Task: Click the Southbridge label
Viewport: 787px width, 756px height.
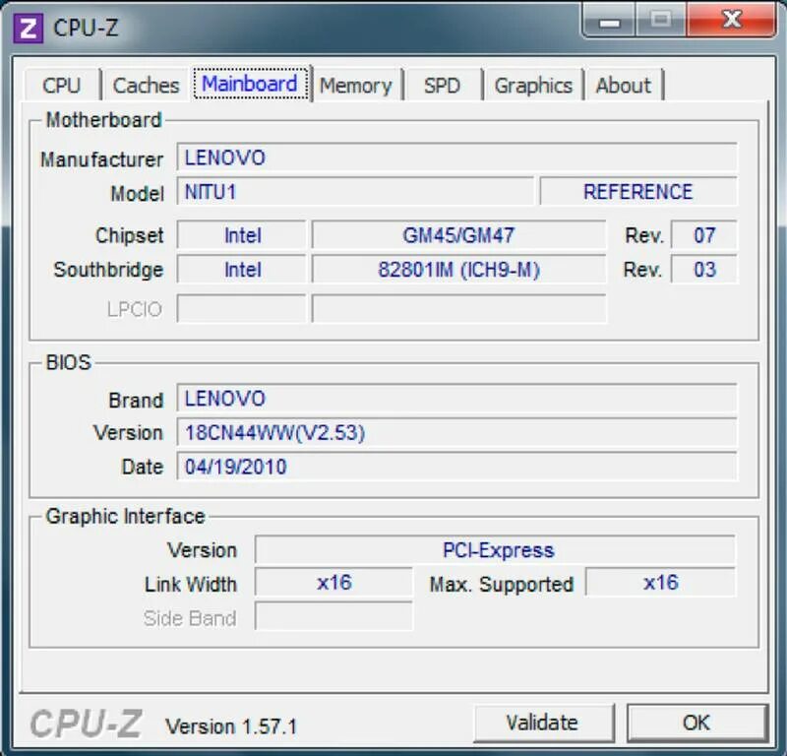Action: click(108, 270)
